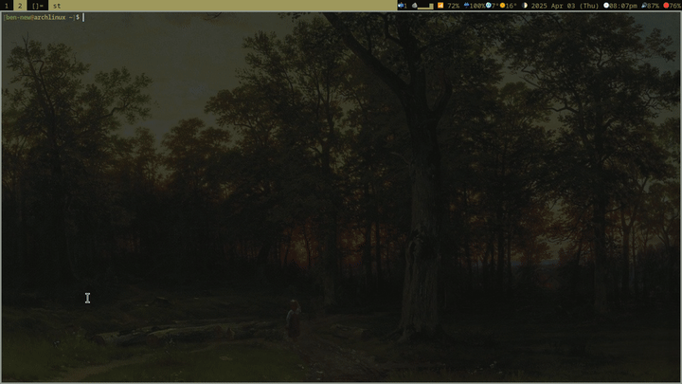The image size is (682, 384).
Task: Click the moon phase icon
Action: [x=525, y=6]
